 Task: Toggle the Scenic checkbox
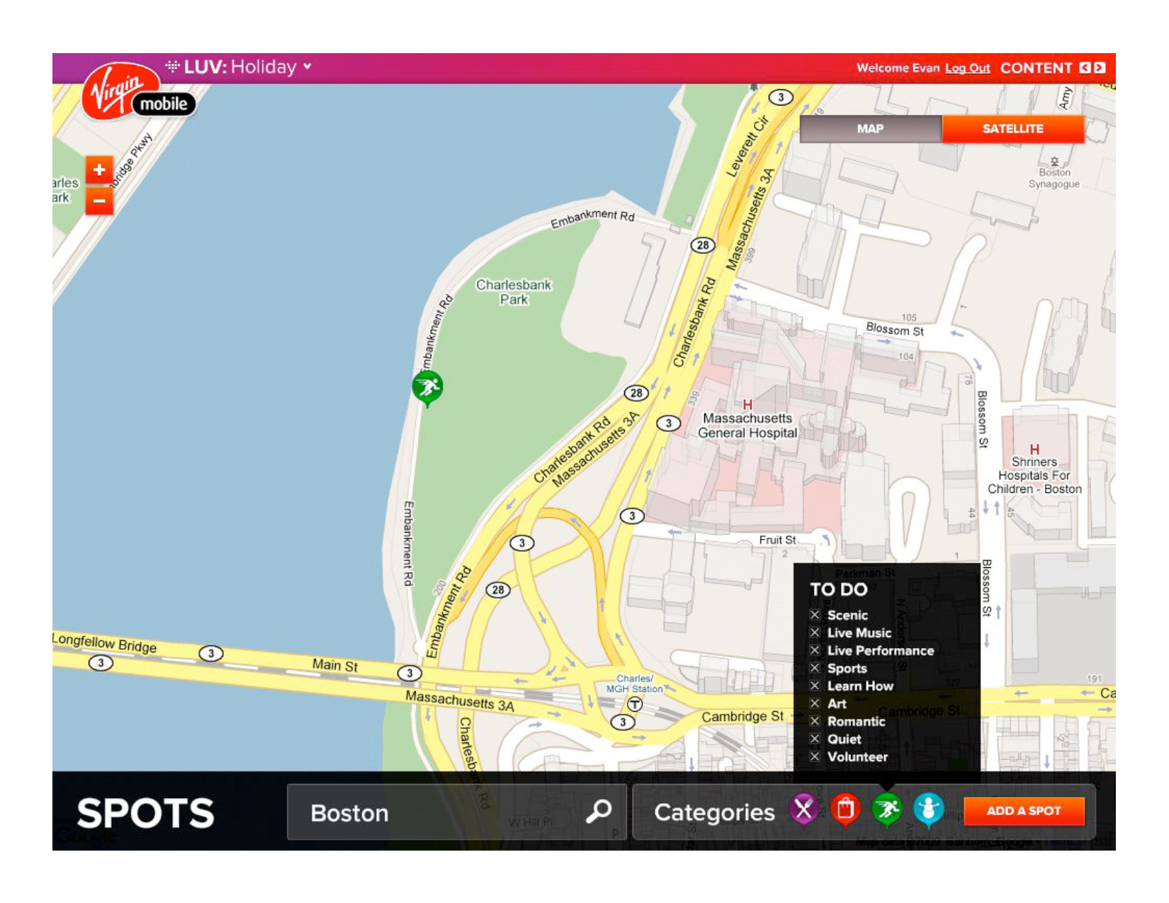tap(815, 615)
